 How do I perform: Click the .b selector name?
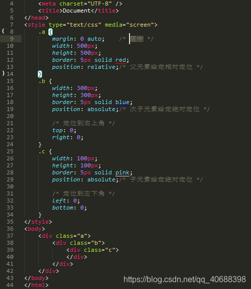point(42,81)
